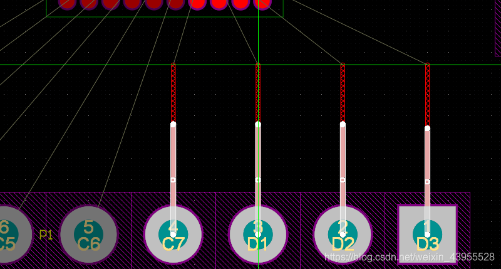The width and height of the screenshot is (501, 269).
Task: Click top end vertex of C7 track
Action: pyautogui.click(x=173, y=125)
